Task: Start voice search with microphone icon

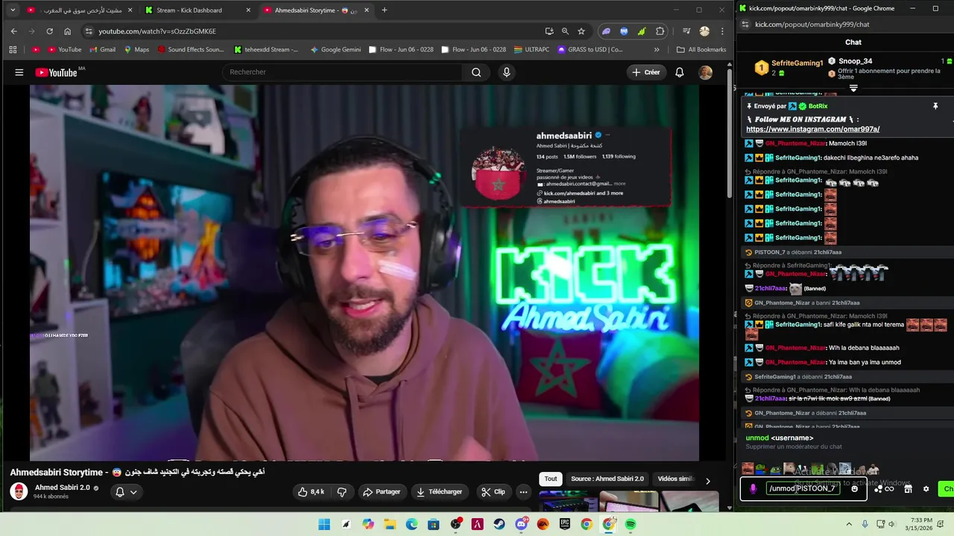Action: click(507, 72)
